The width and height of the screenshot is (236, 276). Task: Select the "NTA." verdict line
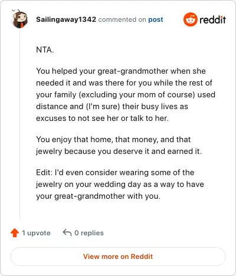pyautogui.click(x=45, y=50)
